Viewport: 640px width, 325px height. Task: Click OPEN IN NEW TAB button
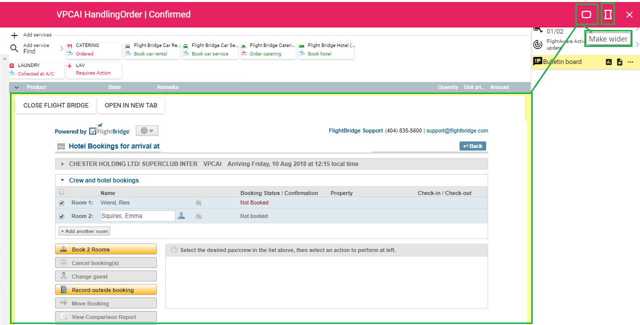pos(131,105)
